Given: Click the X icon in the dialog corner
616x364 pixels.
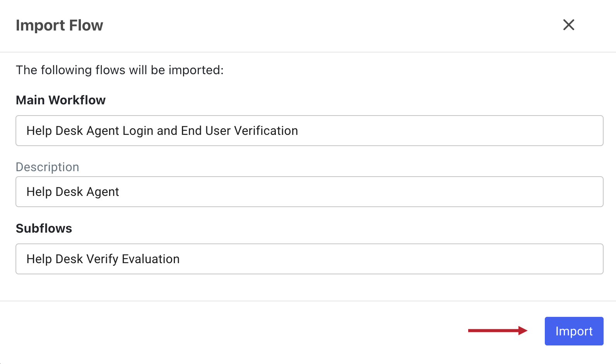Looking at the screenshot, I should point(569,25).
